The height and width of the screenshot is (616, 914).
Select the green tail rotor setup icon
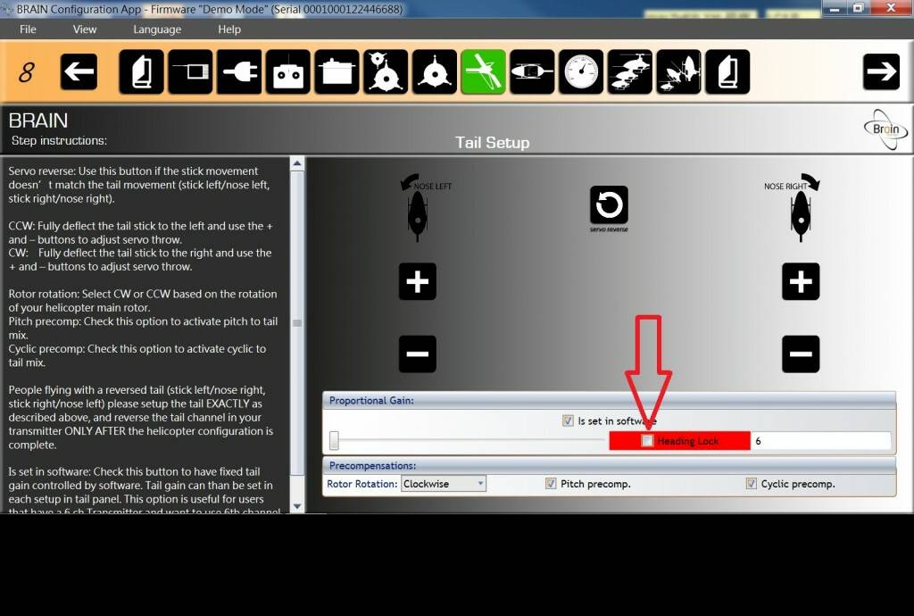(483, 71)
